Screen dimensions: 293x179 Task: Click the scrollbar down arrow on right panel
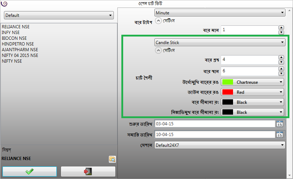pyautogui.click(x=290, y=176)
